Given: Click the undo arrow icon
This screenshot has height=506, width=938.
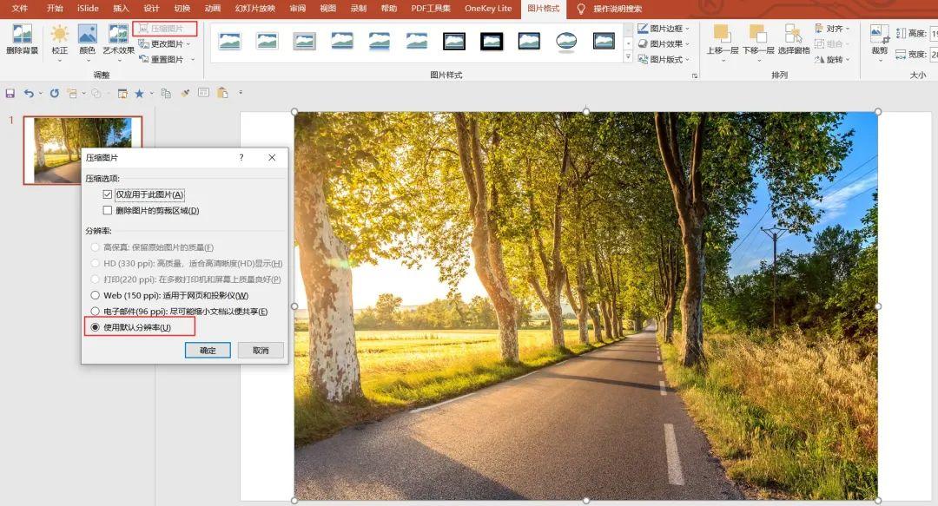Looking at the screenshot, I should 29,94.
